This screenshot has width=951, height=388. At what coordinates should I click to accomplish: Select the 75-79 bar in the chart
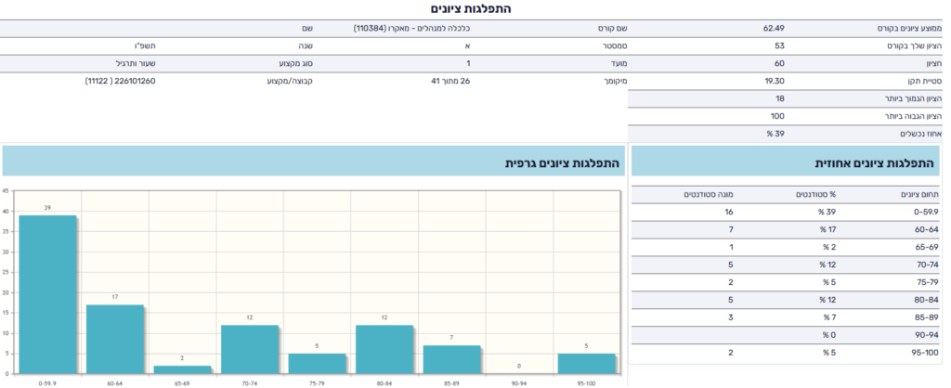(x=317, y=363)
